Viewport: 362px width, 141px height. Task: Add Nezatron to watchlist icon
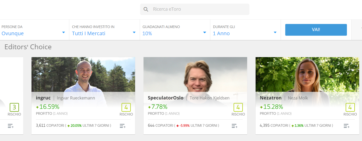(x=346, y=126)
